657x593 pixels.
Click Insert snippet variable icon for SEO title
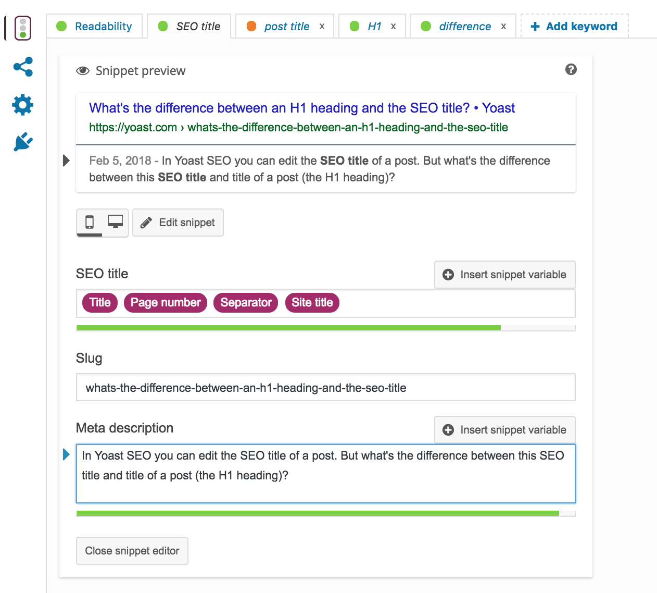click(449, 275)
